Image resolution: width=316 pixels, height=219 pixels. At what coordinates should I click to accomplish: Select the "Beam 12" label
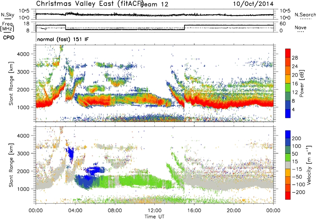(154, 4)
